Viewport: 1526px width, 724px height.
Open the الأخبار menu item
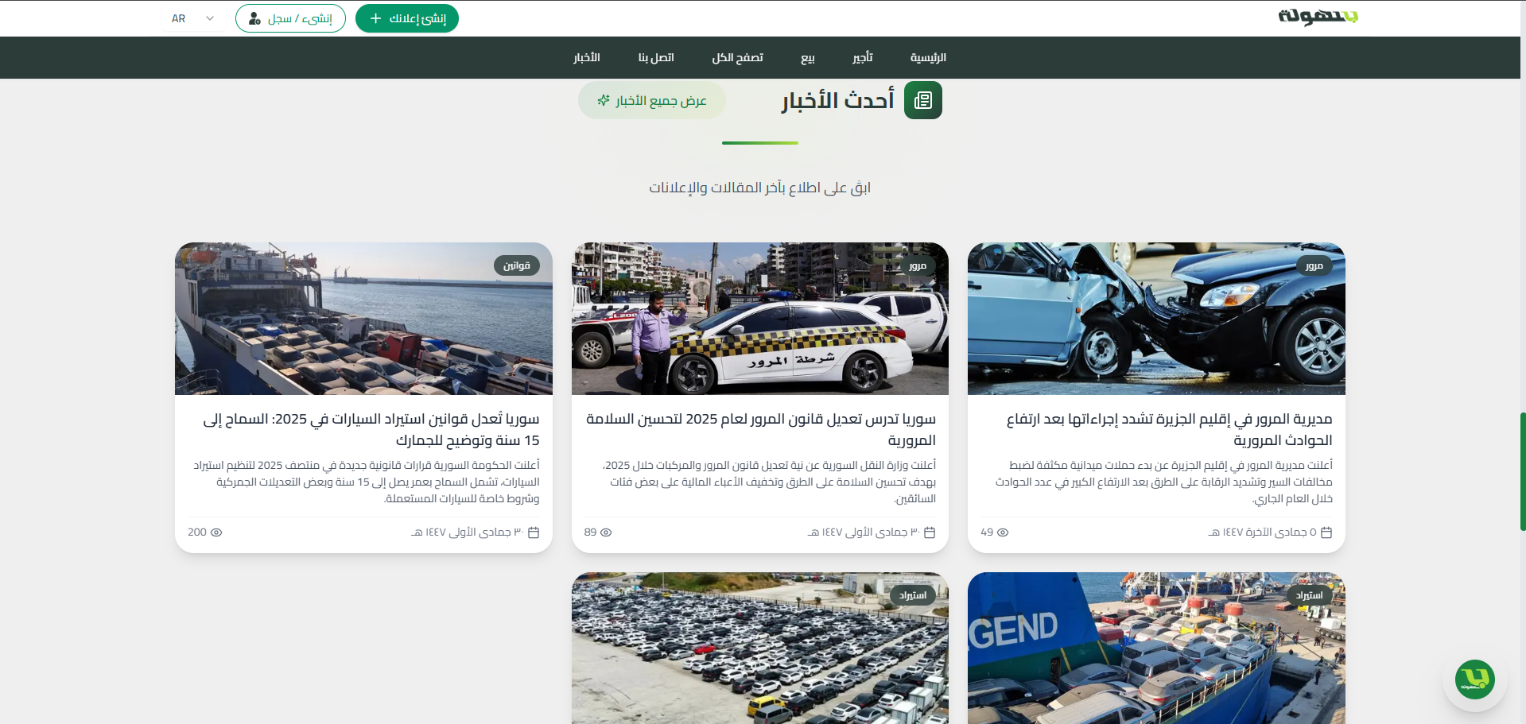[586, 57]
